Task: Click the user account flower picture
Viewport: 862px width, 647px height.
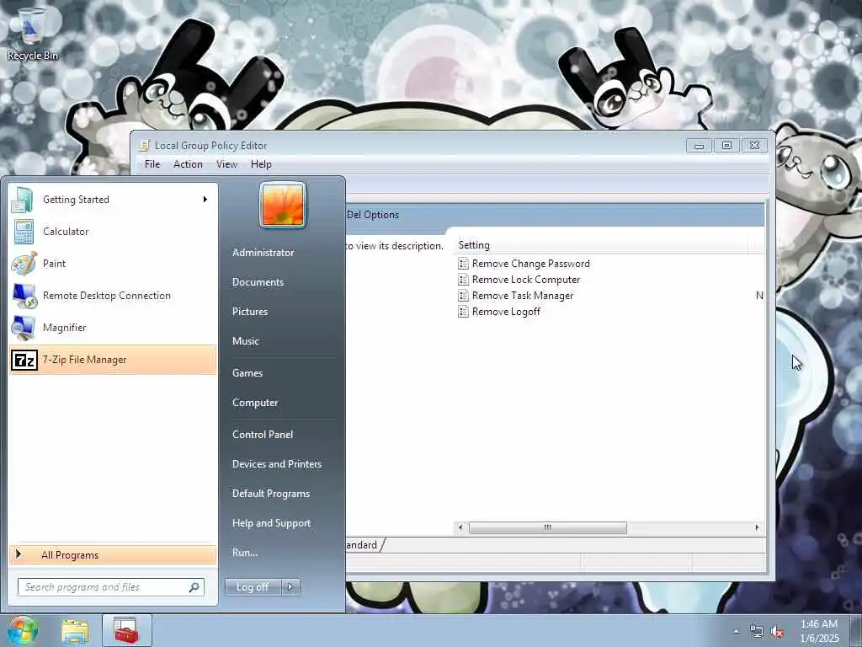Action: [283, 205]
